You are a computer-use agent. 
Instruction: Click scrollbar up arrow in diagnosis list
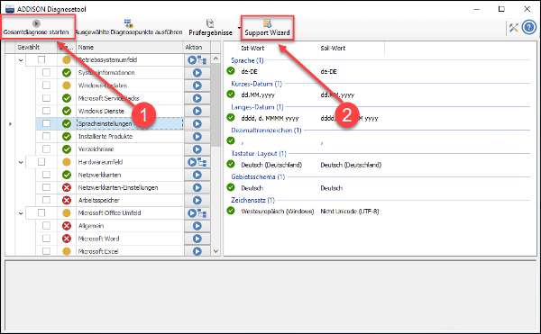point(215,59)
